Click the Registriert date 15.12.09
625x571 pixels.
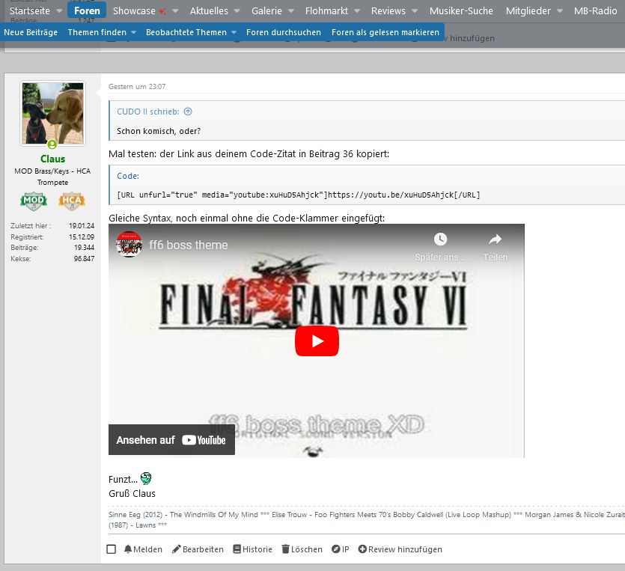[x=82, y=236]
